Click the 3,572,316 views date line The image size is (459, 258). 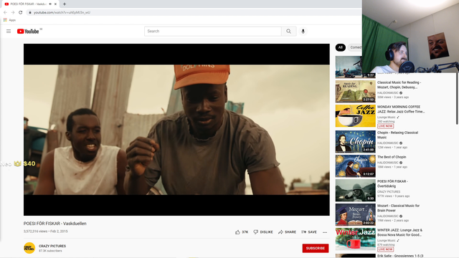pos(46,231)
